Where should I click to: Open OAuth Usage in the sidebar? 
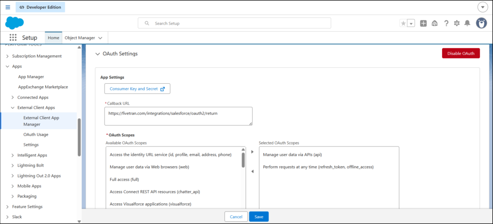(36, 134)
